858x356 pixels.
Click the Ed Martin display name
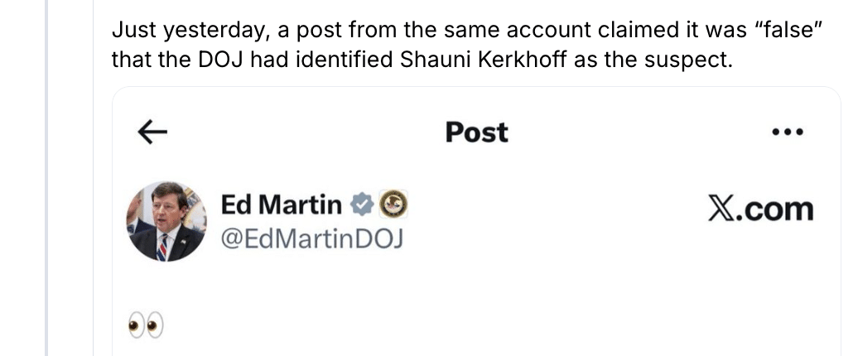[x=281, y=203]
